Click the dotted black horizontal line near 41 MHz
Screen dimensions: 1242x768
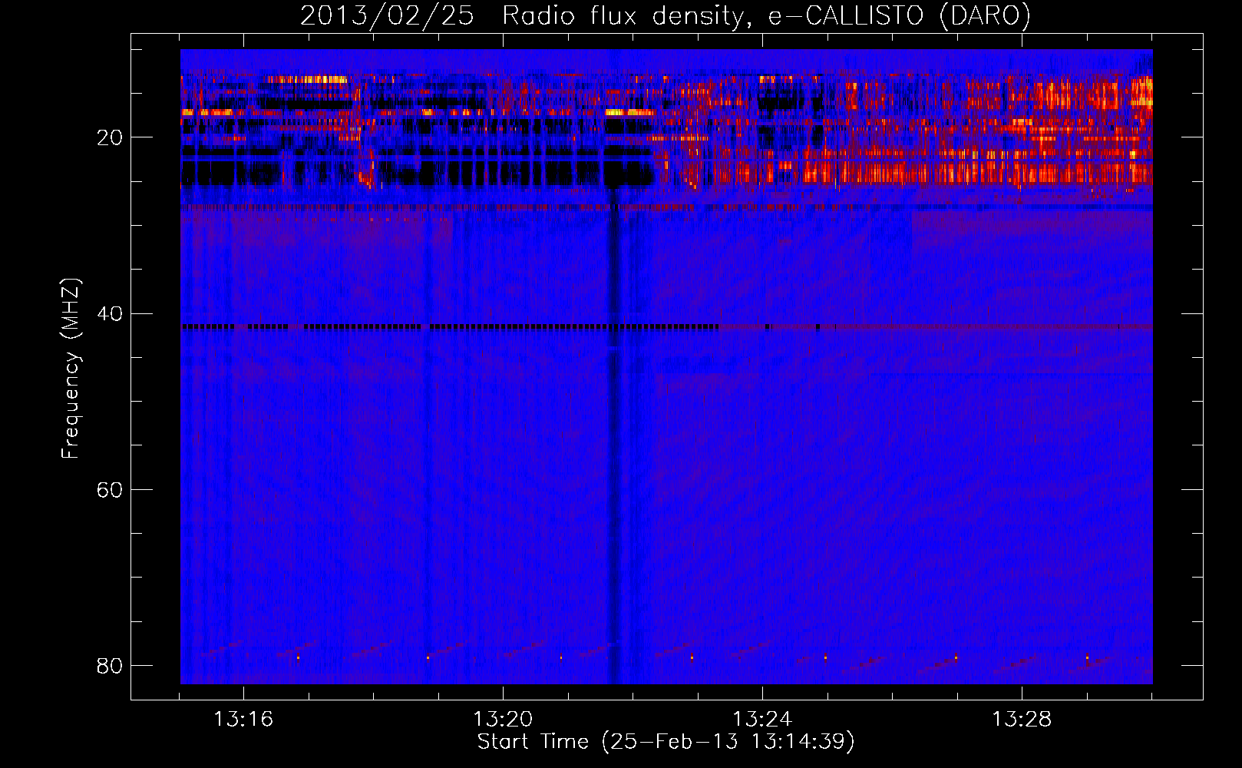click(450, 326)
